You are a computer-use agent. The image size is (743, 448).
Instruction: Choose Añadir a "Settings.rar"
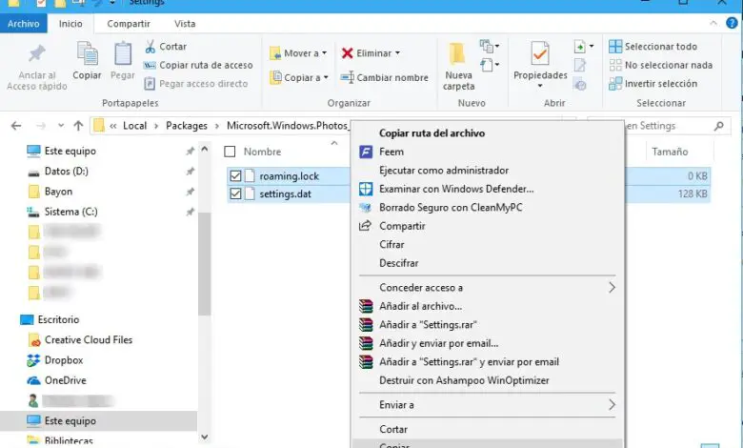click(x=487, y=325)
